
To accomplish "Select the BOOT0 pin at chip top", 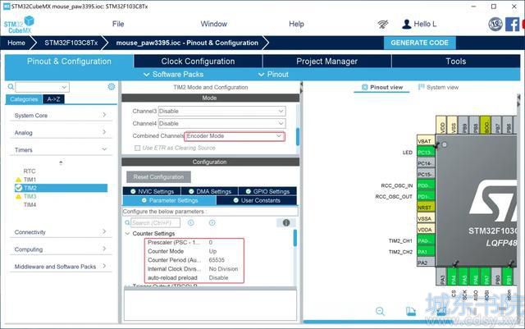I will click(x=486, y=125).
